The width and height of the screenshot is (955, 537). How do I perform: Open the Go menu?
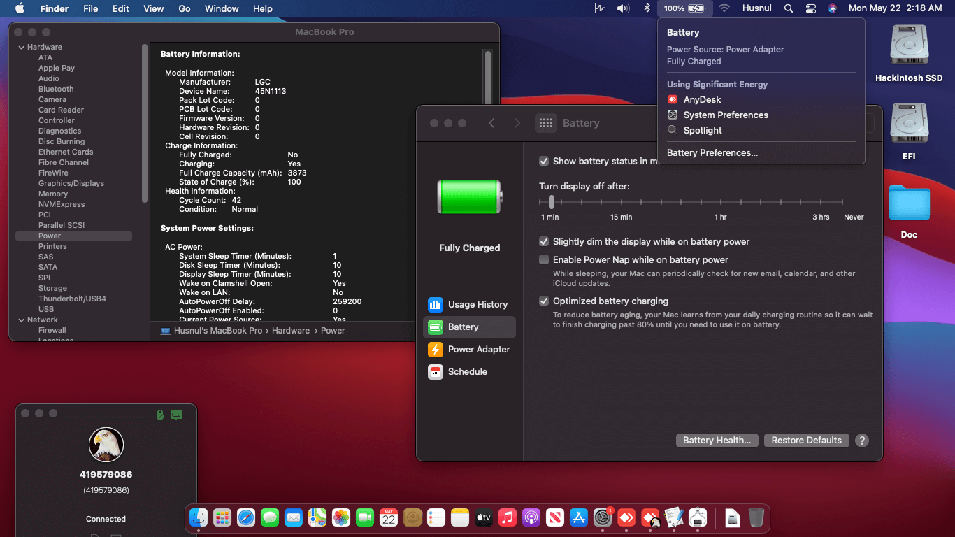tap(185, 8)
